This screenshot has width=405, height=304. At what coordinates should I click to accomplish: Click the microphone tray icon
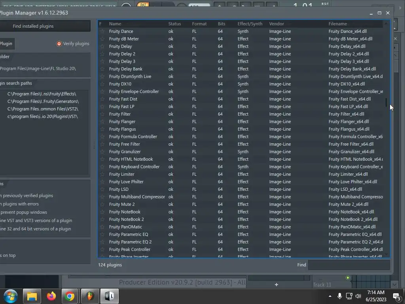click(x=340, y=296)
